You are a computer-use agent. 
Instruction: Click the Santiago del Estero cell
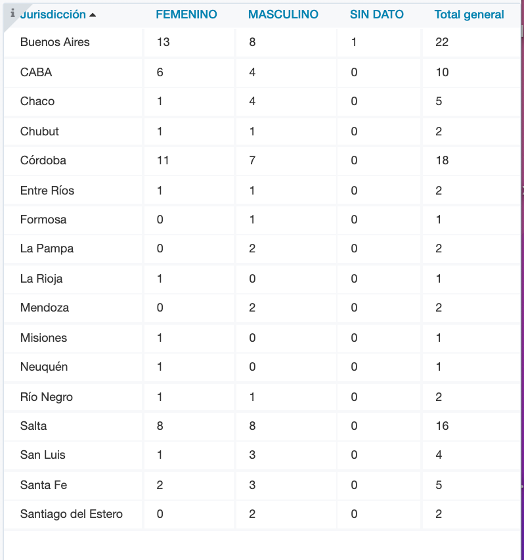72,514
